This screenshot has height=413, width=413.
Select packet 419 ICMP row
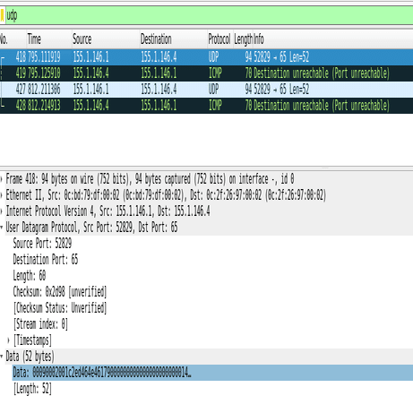click(206, 73)
